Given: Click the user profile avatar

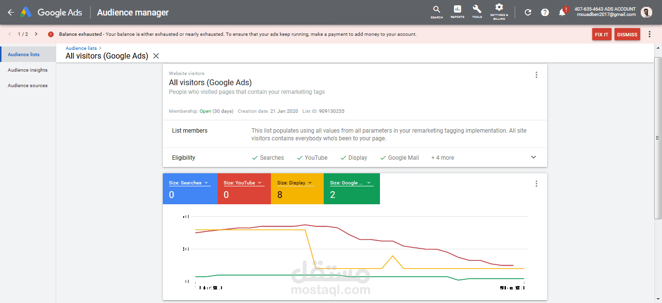Looking at the screenshot, I should click(646, 13).
